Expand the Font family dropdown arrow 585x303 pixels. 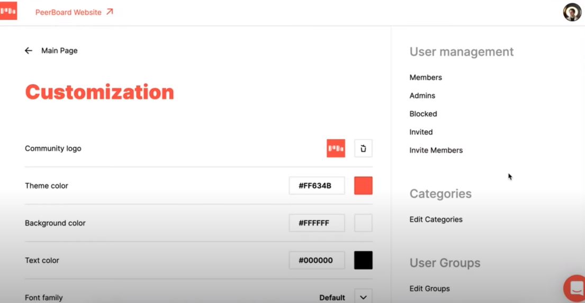click(x=363, y=297)
